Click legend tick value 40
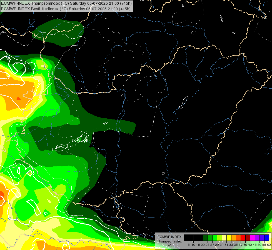This screenshot has width=272, height=250. [x=250, y=245]
